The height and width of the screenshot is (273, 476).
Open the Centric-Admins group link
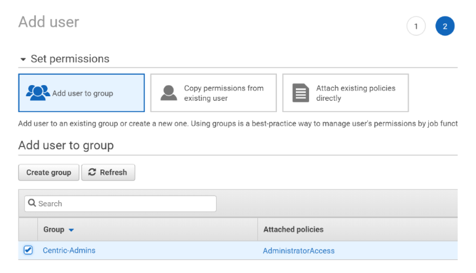click(x=69, y=250)
